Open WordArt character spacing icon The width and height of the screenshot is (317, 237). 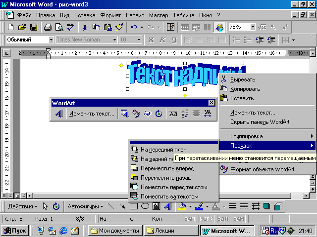(208, 114)
